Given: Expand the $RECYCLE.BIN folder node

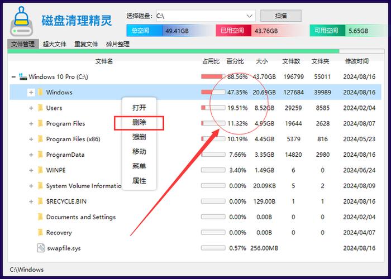Looking at the screenshot, I should tap(31, 201).
